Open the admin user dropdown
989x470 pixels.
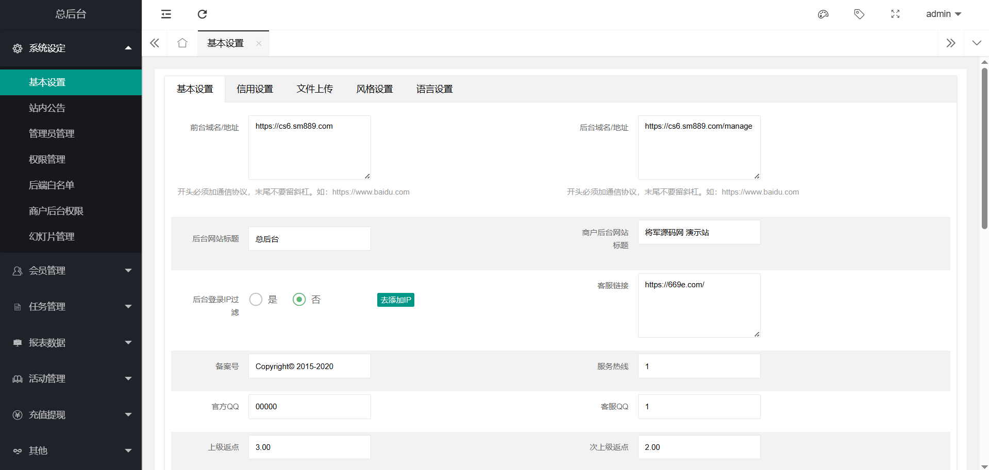pyautogui.click(x=943, y=14)
